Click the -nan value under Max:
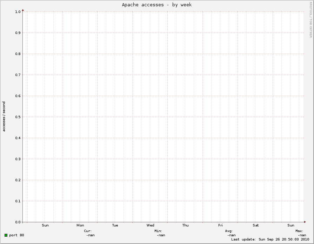314x244 pixels. (x=302, y=235)
